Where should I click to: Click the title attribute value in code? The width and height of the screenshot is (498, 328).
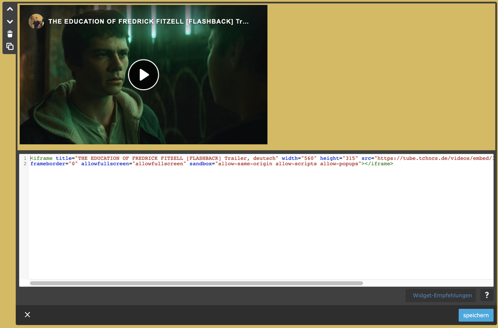coord(176,158)
